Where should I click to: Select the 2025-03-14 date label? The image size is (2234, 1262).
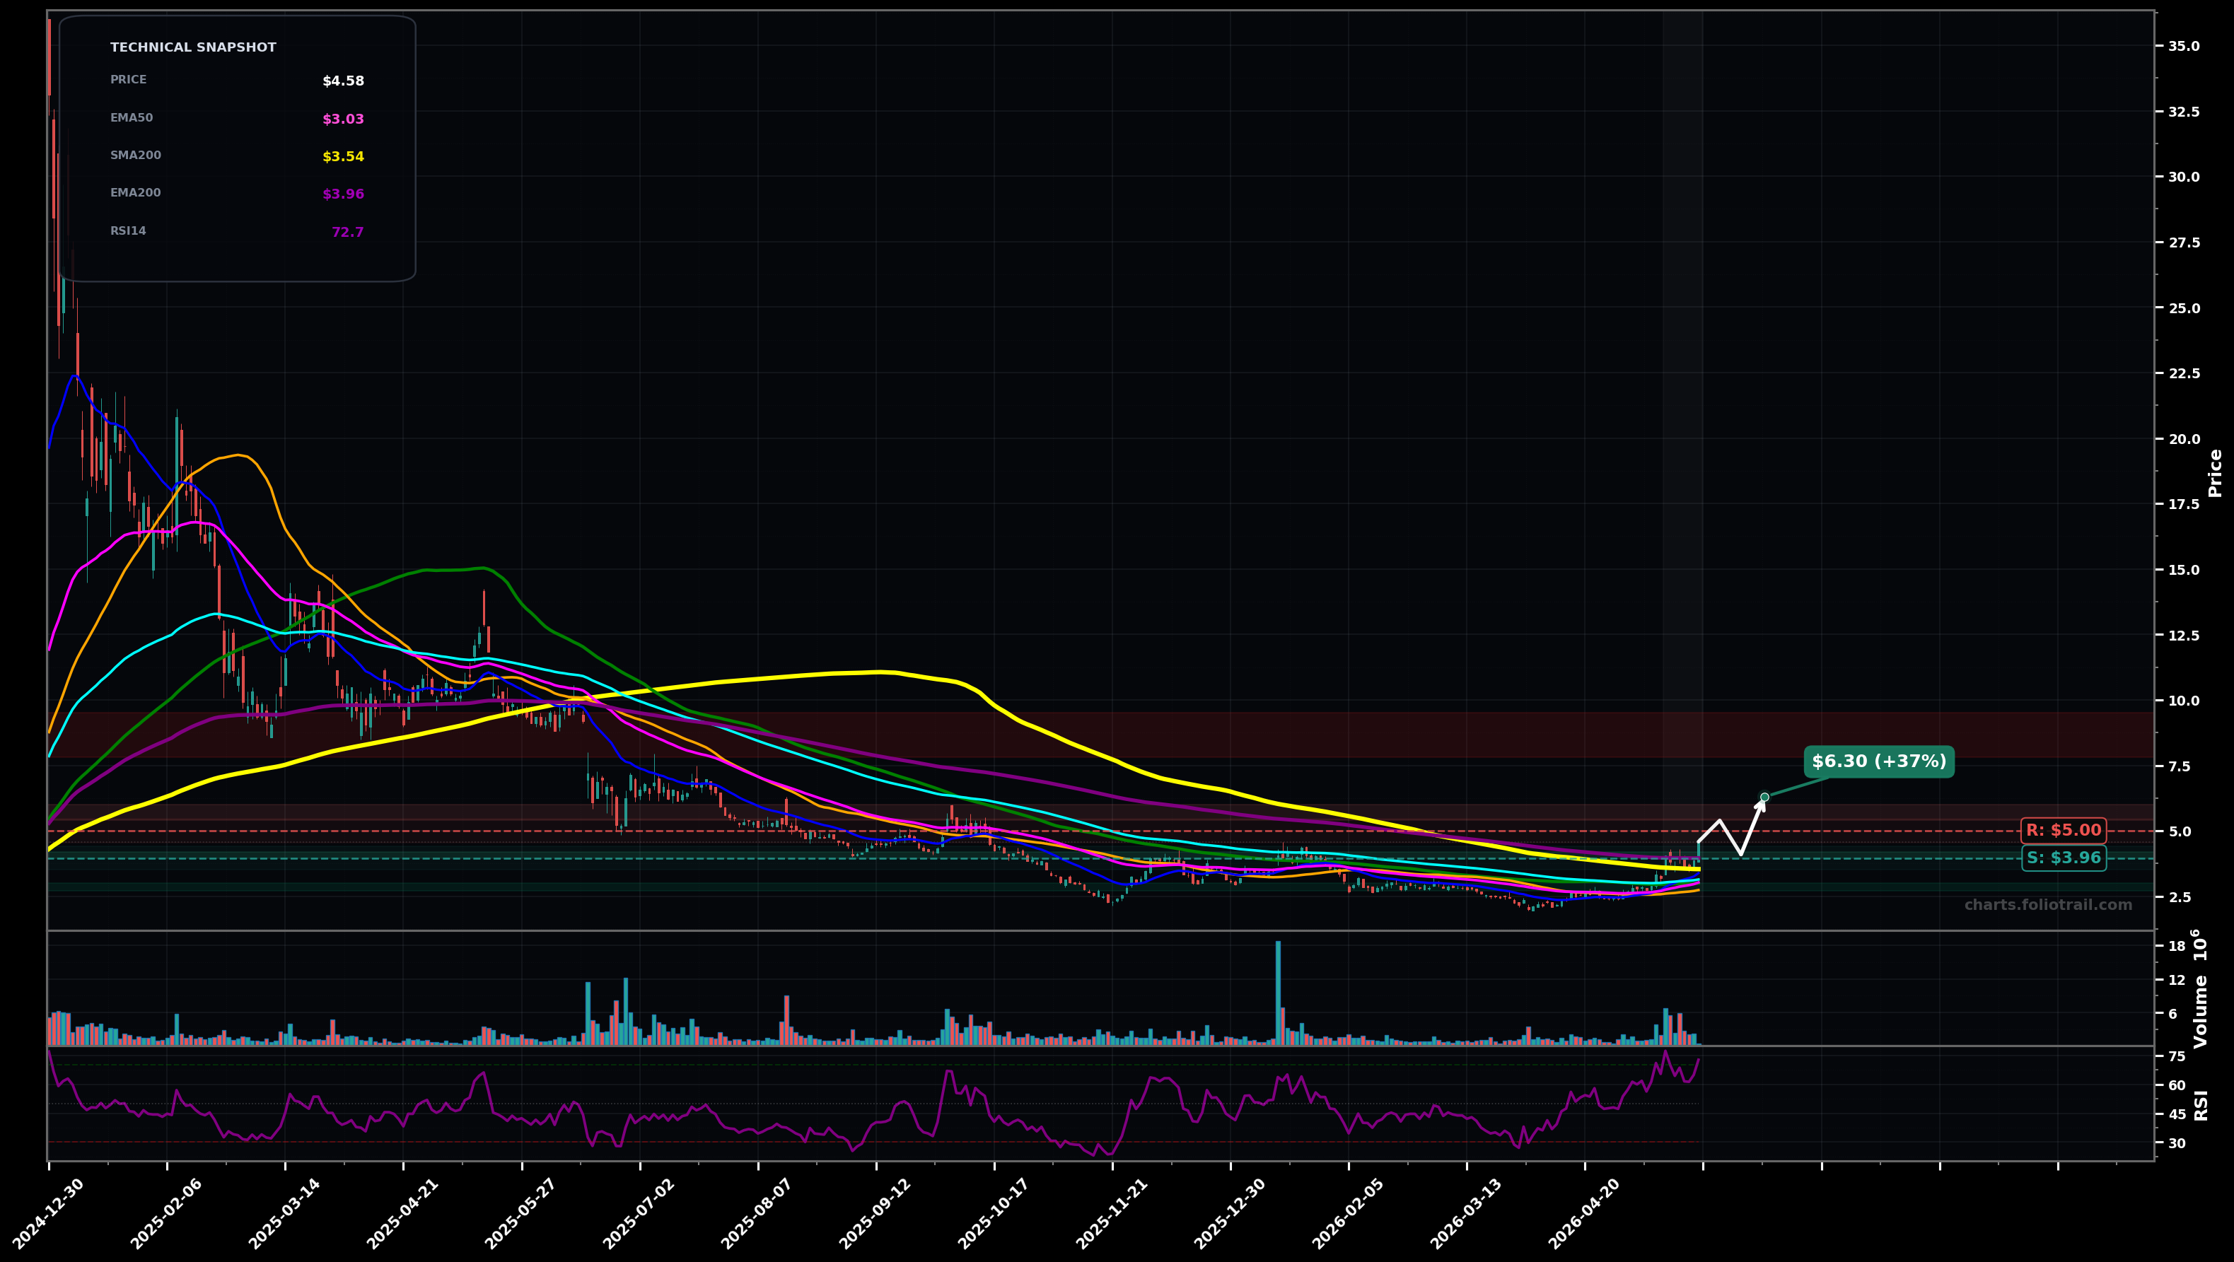[284, 1213]
